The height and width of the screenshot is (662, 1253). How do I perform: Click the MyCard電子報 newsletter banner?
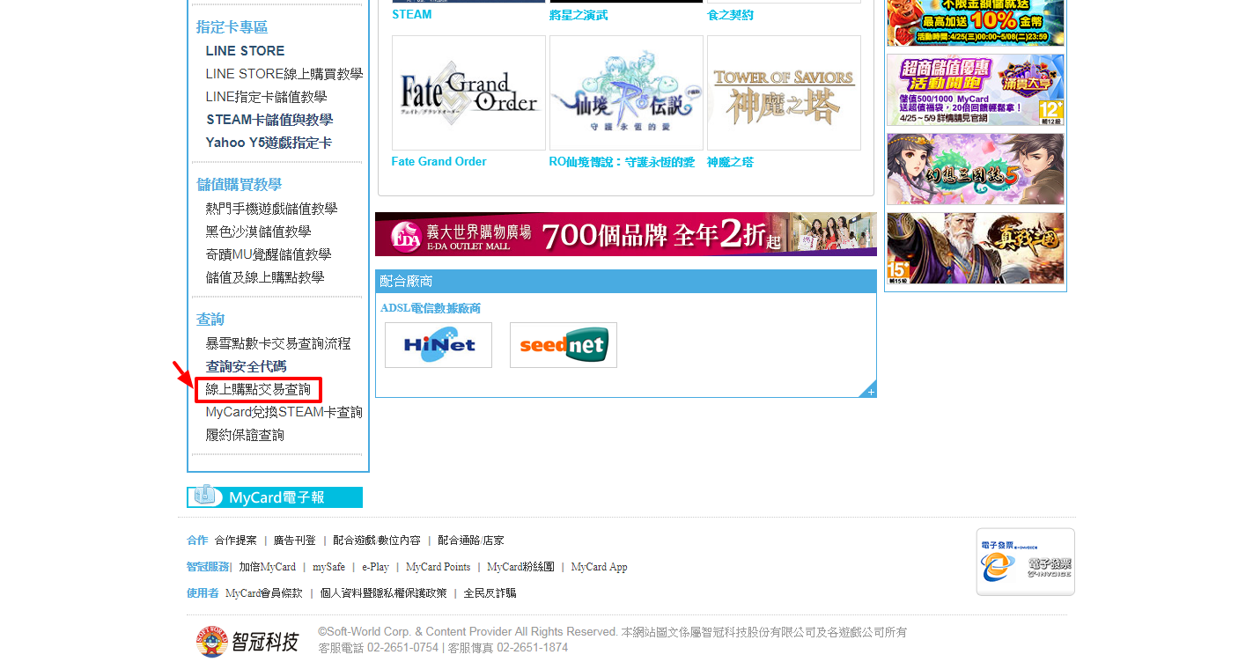(x=275, y=497)
